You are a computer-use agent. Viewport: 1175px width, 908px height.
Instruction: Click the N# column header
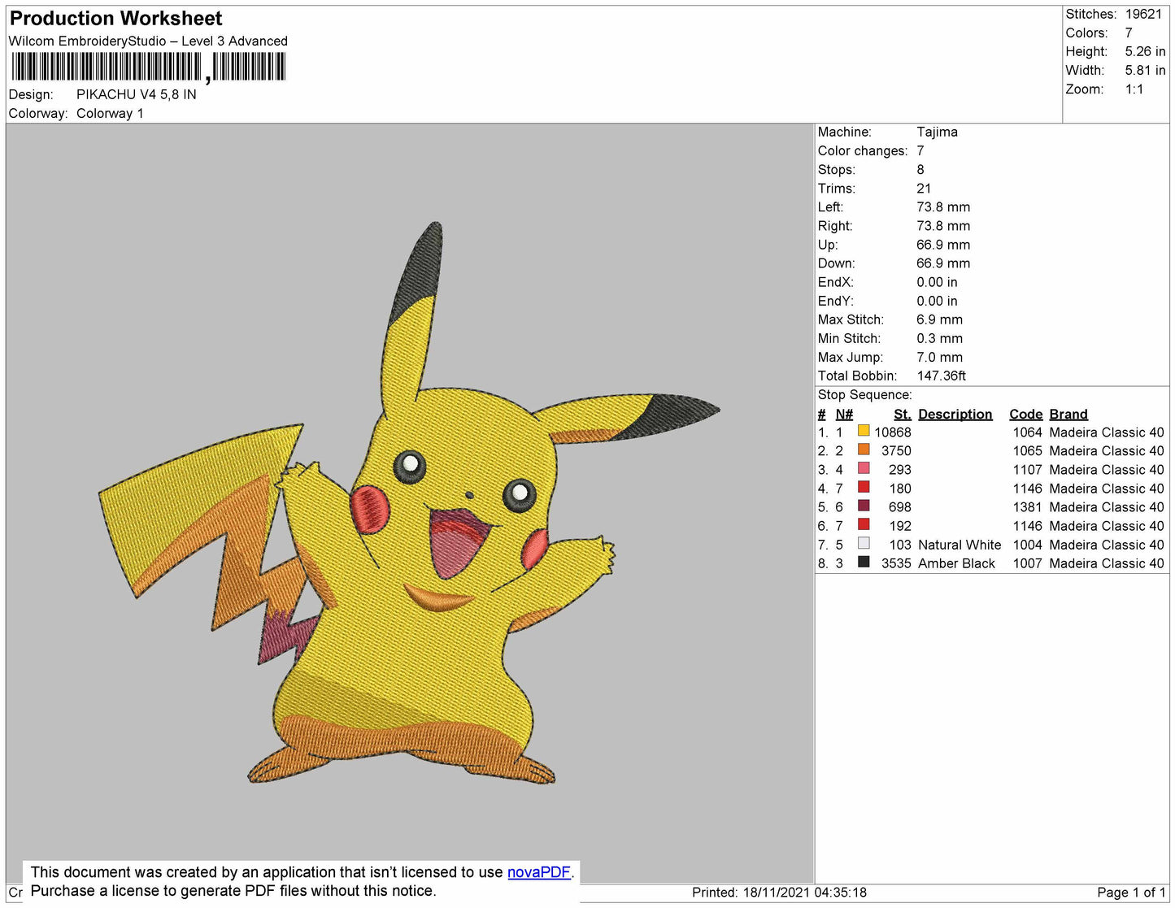tap(844, 414)
